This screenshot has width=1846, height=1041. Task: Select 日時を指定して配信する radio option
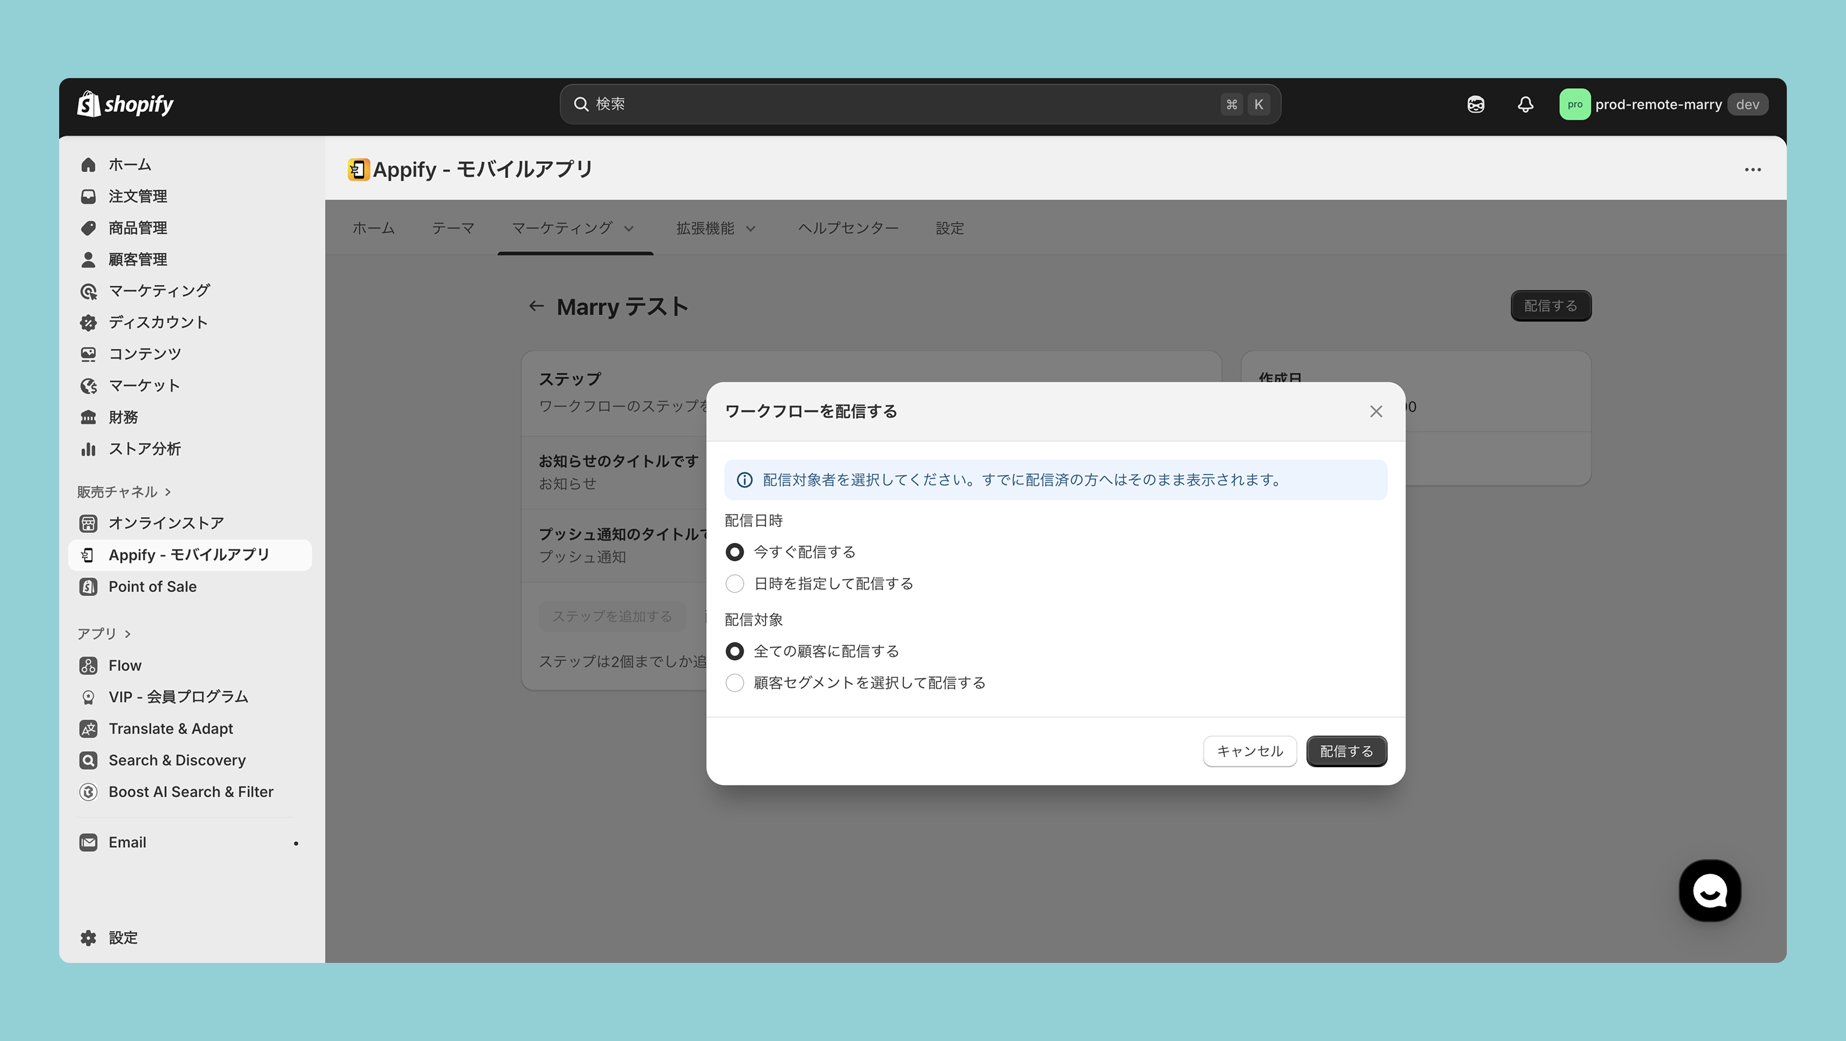(x=734, y=584)
